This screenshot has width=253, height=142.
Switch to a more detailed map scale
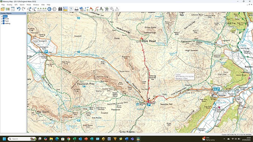click(39, 9)
